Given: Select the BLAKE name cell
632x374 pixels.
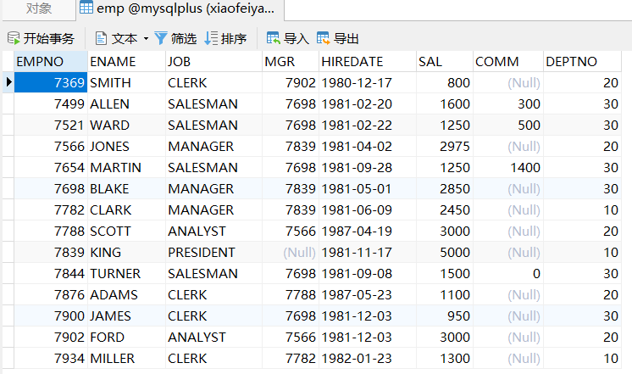Looking at the screenshot, I should tap(126, 188).
